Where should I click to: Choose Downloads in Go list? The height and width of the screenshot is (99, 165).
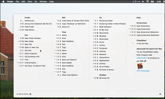pos(104,39)
